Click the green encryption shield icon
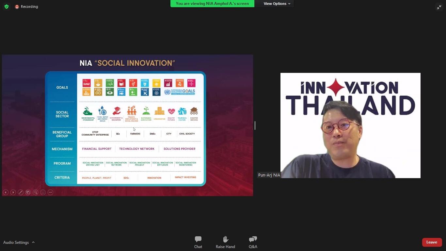446x251 pixels. tap(7, 7)
